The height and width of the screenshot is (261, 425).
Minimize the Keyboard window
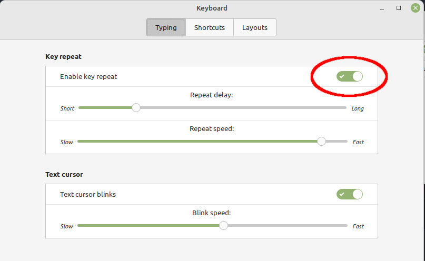coord(382,8)
